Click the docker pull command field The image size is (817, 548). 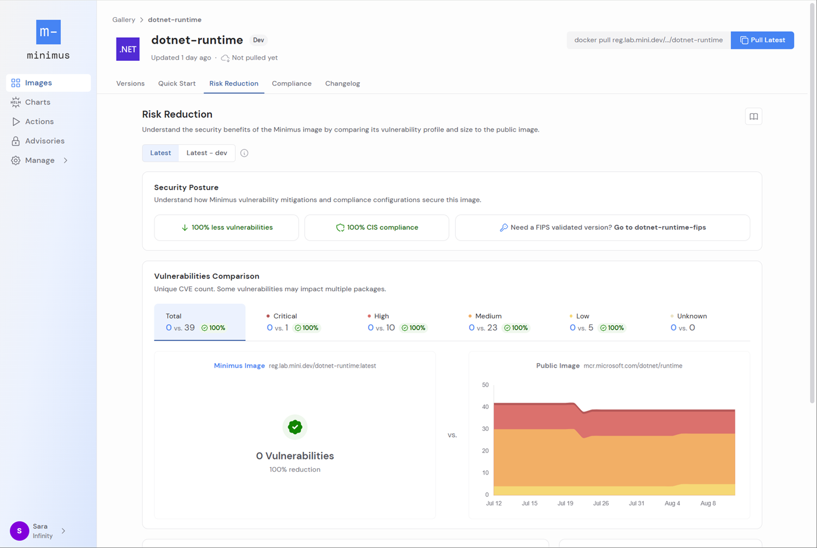[648, 40]
